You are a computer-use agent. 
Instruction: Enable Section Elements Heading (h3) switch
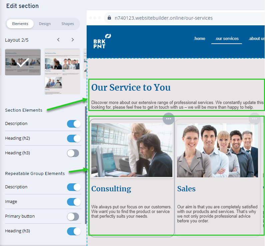click(73, 153)
